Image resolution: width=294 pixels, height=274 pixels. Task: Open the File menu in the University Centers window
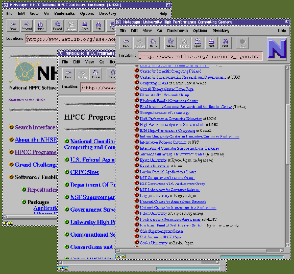(x=122, y=31)
